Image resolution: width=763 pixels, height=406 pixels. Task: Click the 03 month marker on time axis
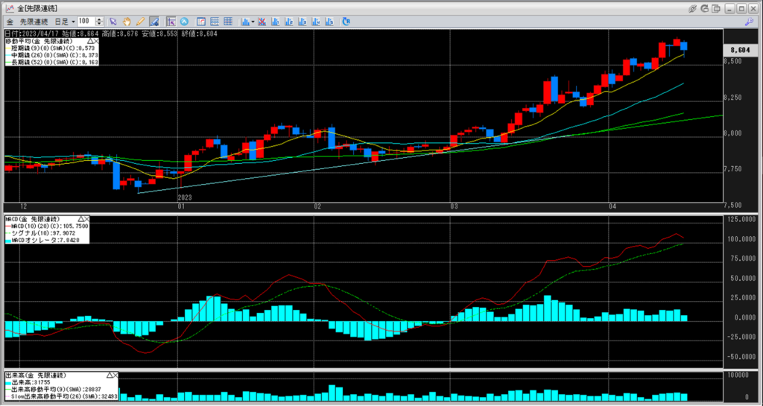[x=454, y=206]
